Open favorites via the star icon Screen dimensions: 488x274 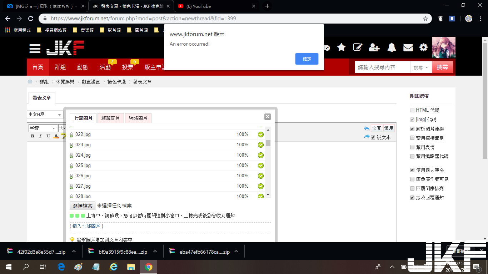[x=342, y=47]
